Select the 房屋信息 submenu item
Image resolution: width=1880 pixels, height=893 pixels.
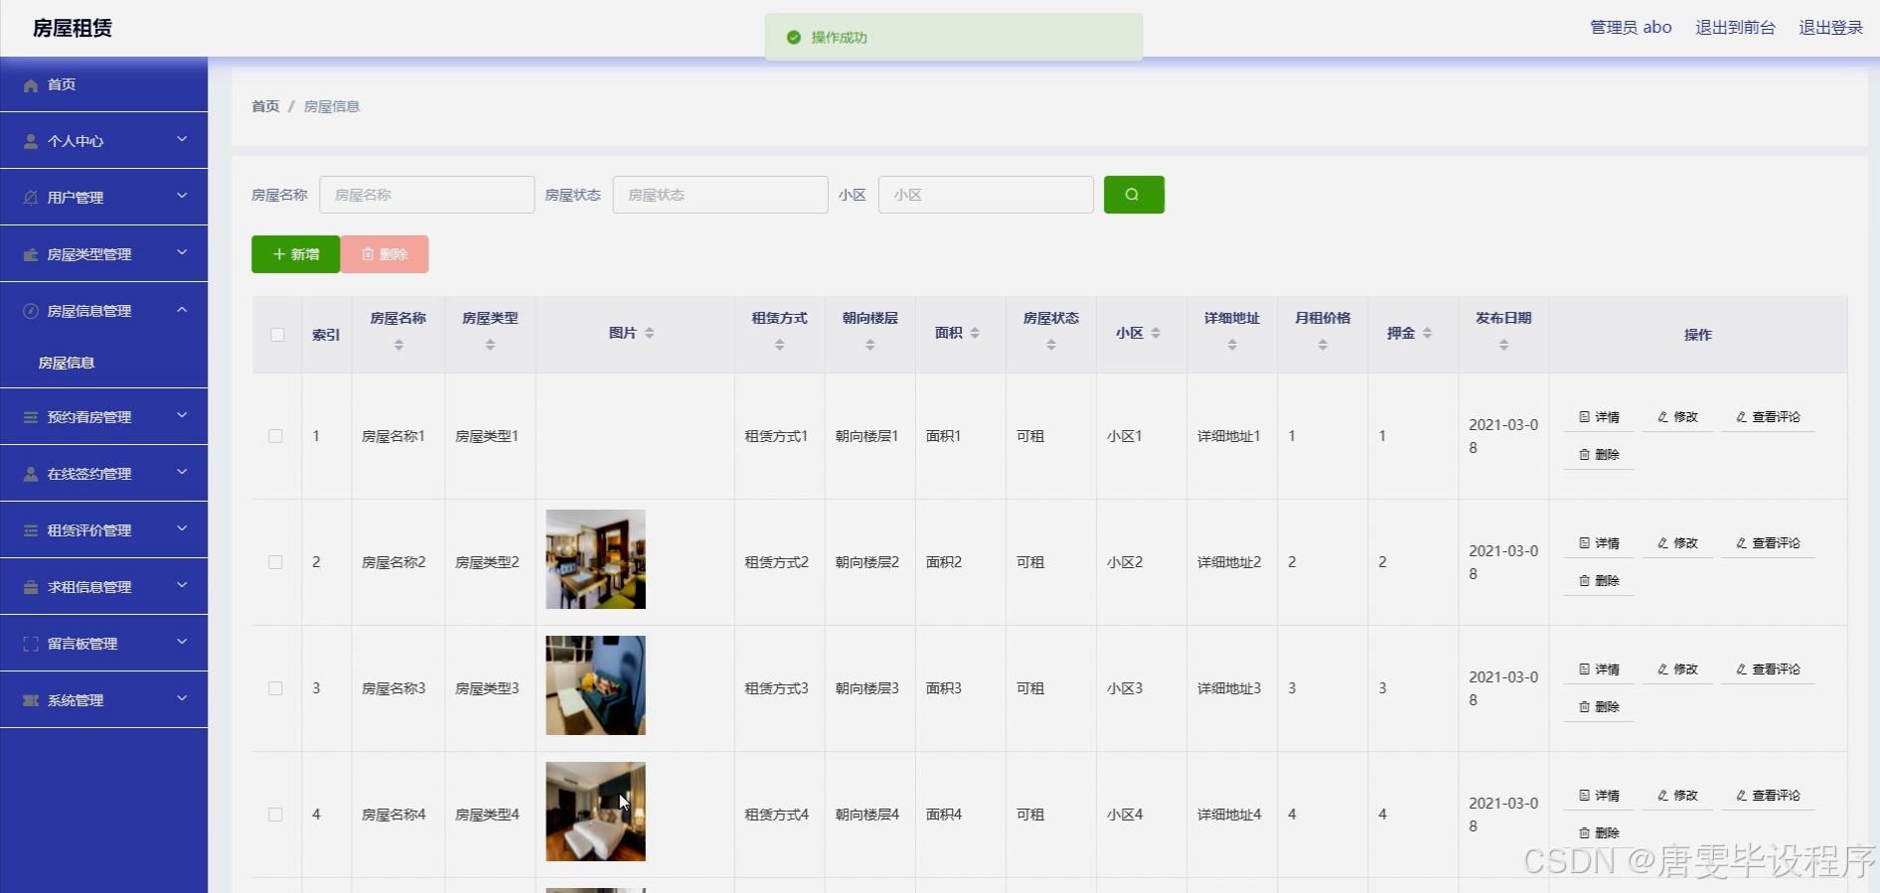coord(103,363)
